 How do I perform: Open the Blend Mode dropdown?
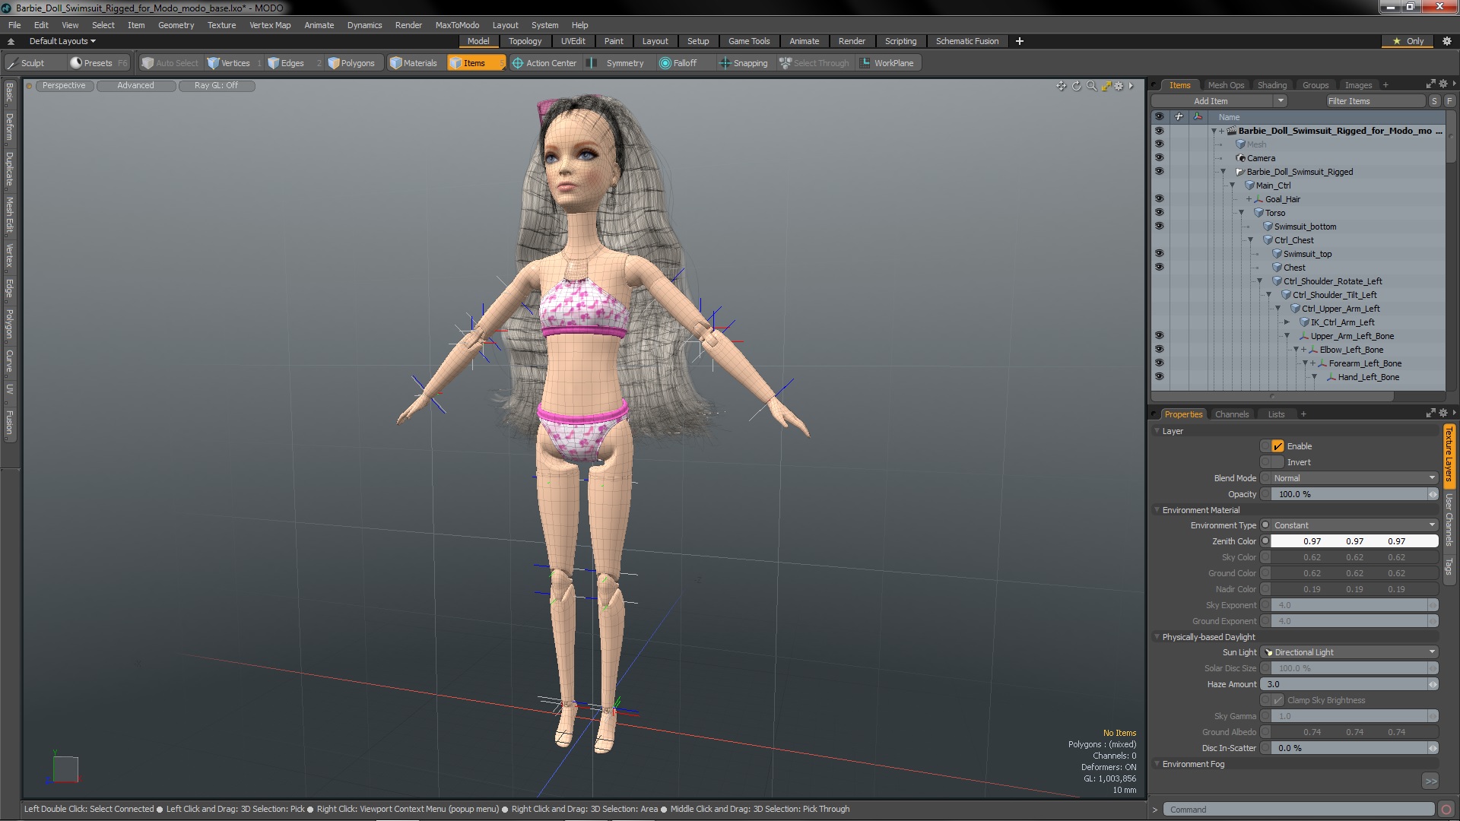pos(1354,478)
